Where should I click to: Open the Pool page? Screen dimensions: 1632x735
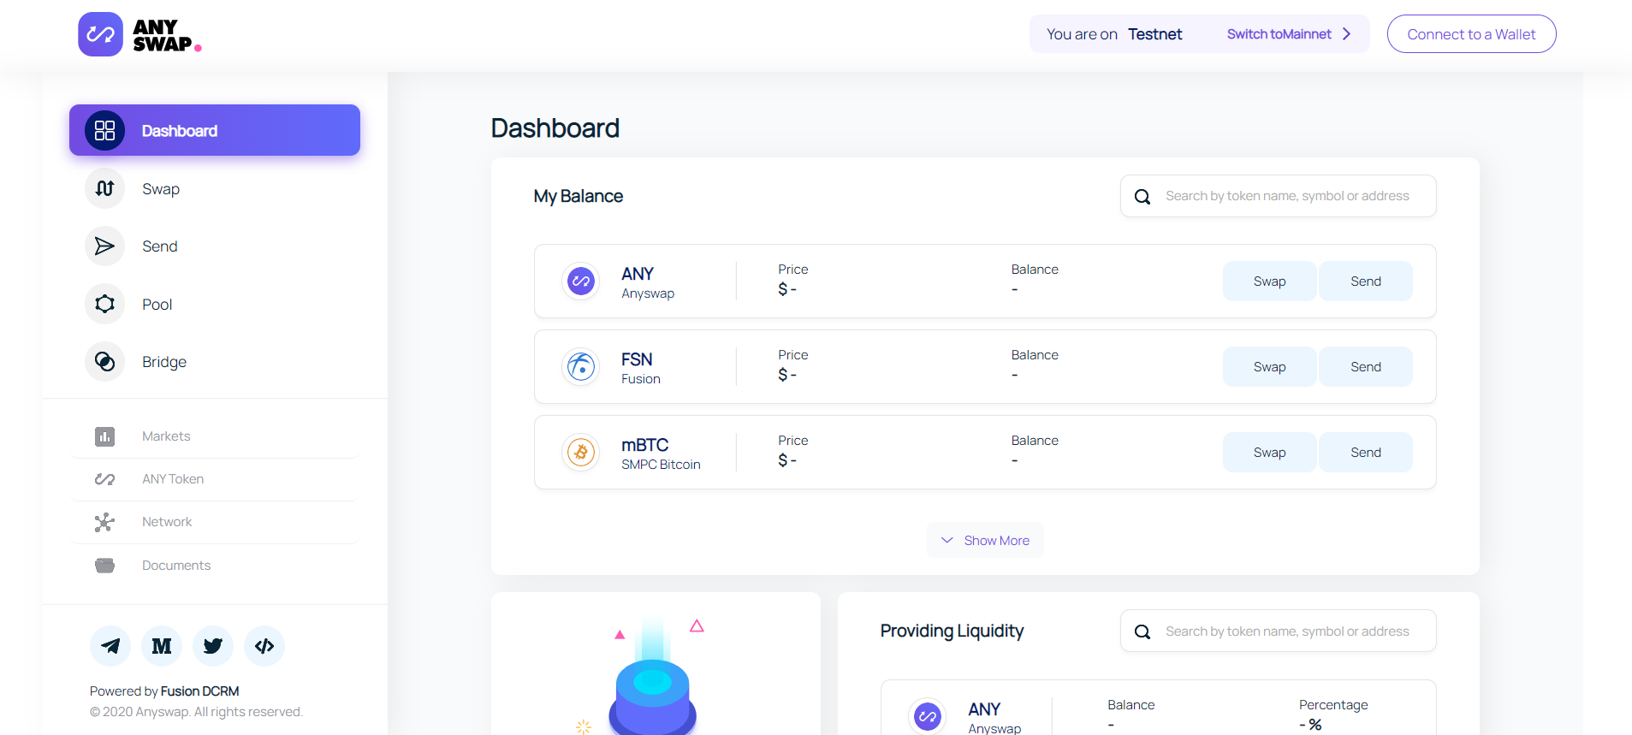click(x=157, y=305)
